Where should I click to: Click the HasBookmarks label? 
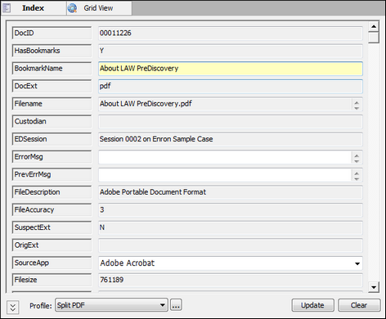tap(52, 51)
